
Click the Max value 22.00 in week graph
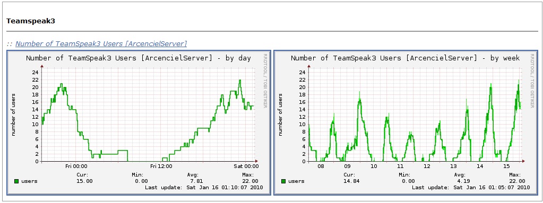click(x=518, y=181)
